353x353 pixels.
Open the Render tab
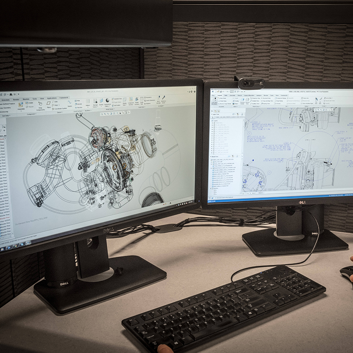pyautogui.click(x=16, y=100)
